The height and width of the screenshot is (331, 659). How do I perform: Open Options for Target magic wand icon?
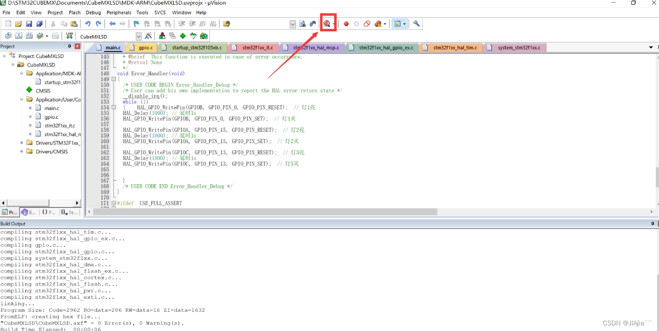148,36
